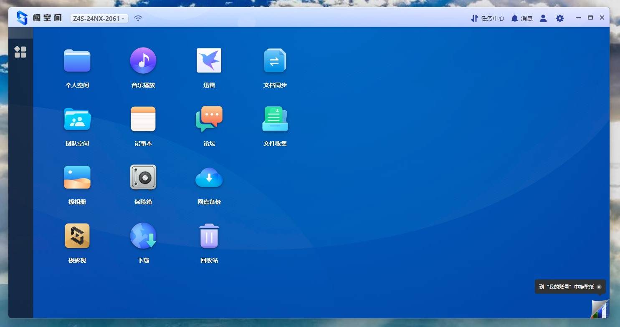Open the 迅雷 download app
The image size is (620, 327).
(209, 61)
